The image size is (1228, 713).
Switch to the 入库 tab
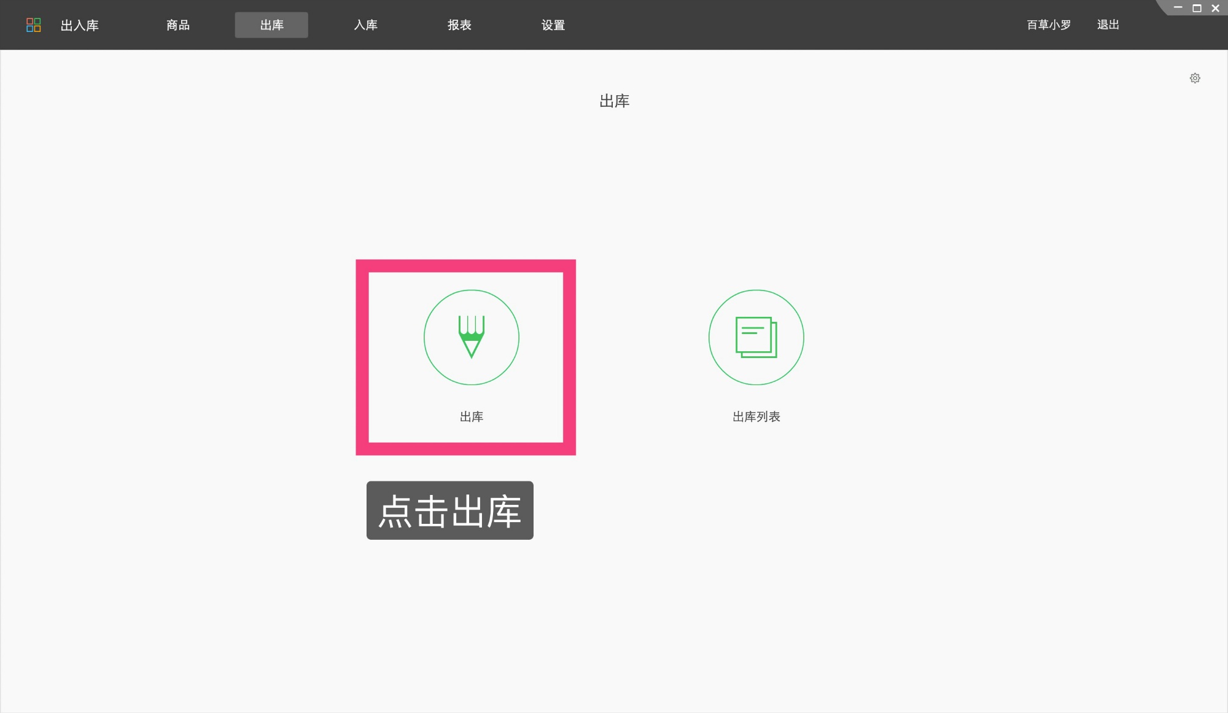(x=365, y=25)
